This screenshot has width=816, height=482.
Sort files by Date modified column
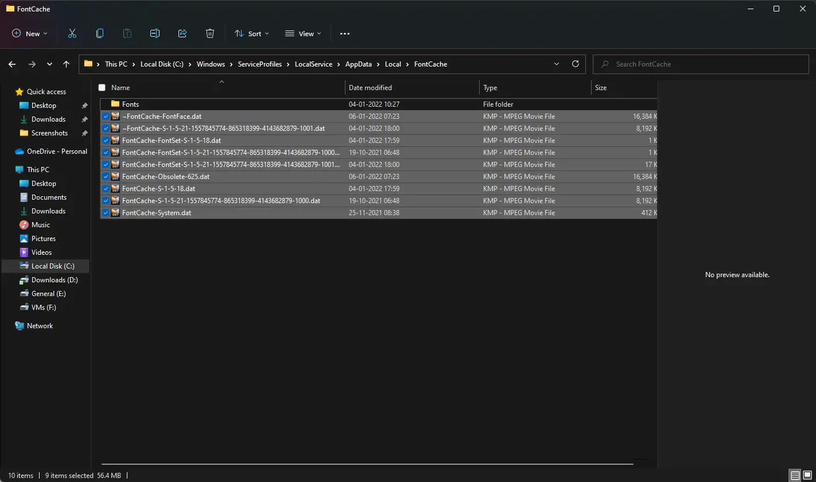tap(370, 88)
